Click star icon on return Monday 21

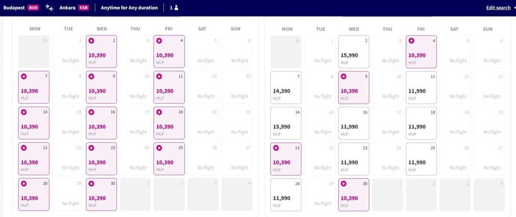click(276, 148)
